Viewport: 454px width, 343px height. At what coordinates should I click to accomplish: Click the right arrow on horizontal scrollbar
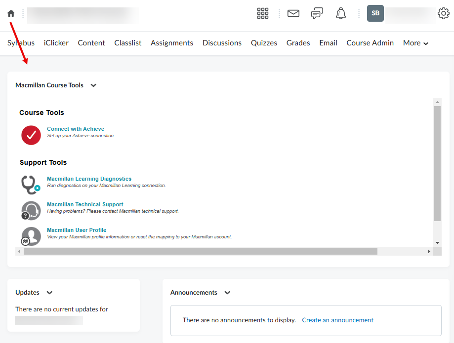click(429, 251)
